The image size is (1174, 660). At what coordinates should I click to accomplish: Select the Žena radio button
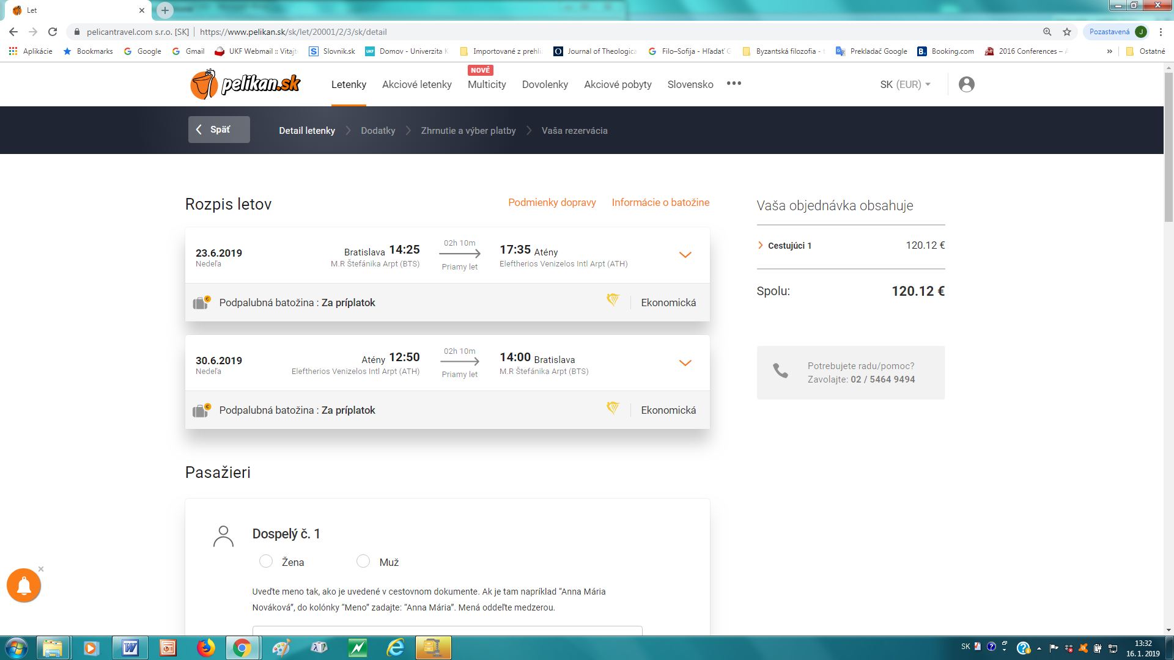(x=266, y=561)
